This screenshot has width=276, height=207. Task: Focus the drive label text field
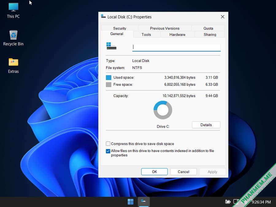[176, 47]
